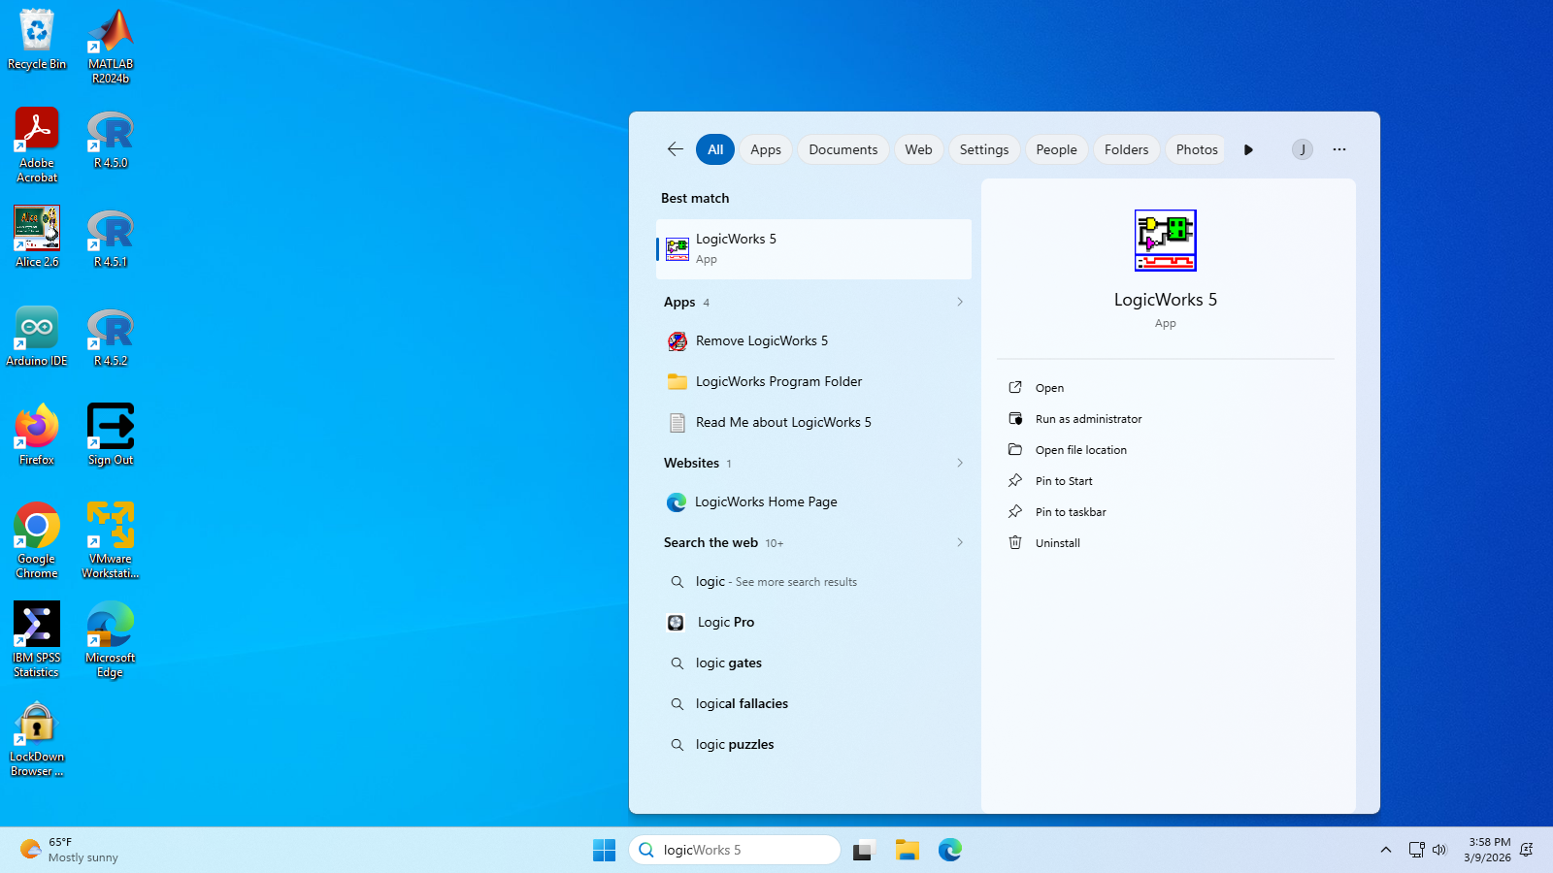Click Uninstall for LogicWorks 5
1553x873 pixels.
pyautogui.click(x=1166, y=543)
